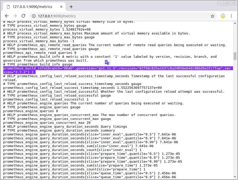Click '# TYPE process_virtual_memory_bytes gauge' line
238x180 pixels.
click(45, 26)
